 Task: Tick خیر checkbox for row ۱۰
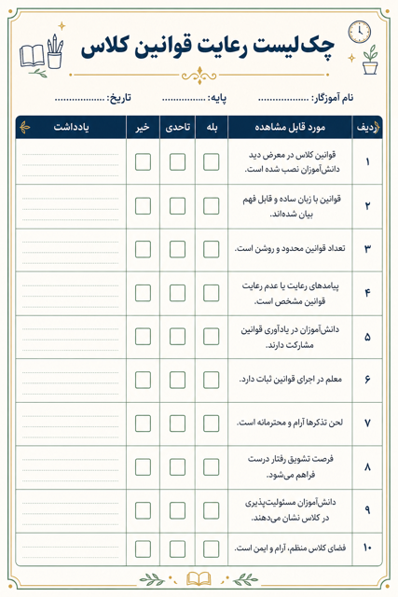(x=143, y=549)
